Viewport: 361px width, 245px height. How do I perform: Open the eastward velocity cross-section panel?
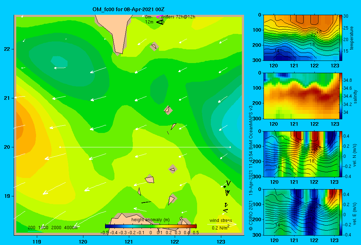(301, 212)
